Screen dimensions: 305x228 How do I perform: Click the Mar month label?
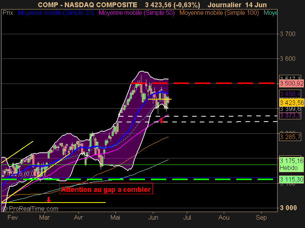45,217
